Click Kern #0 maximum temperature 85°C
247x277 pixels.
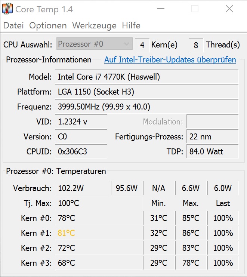pyautogui.click(x=191, y=218)
